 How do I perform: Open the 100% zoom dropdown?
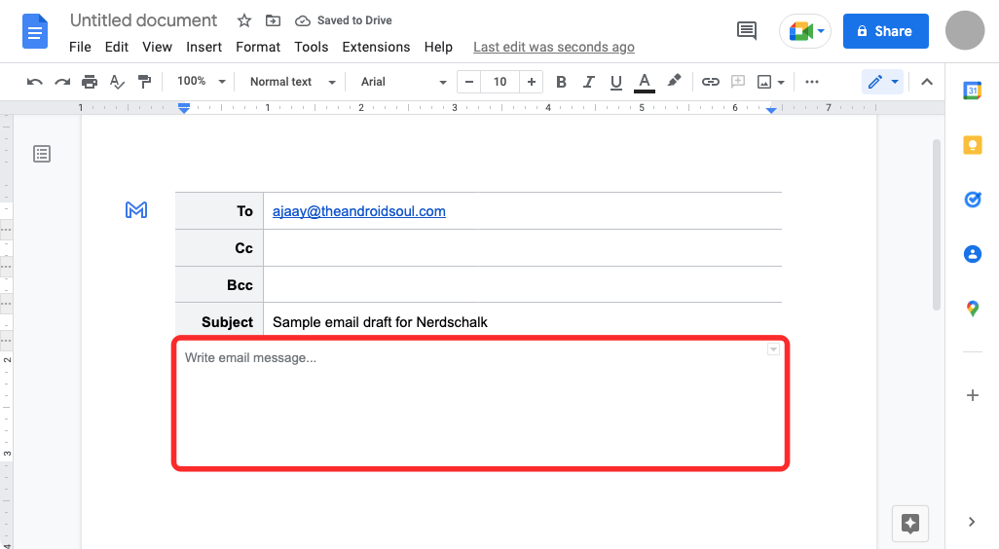[x=202, y=82]
